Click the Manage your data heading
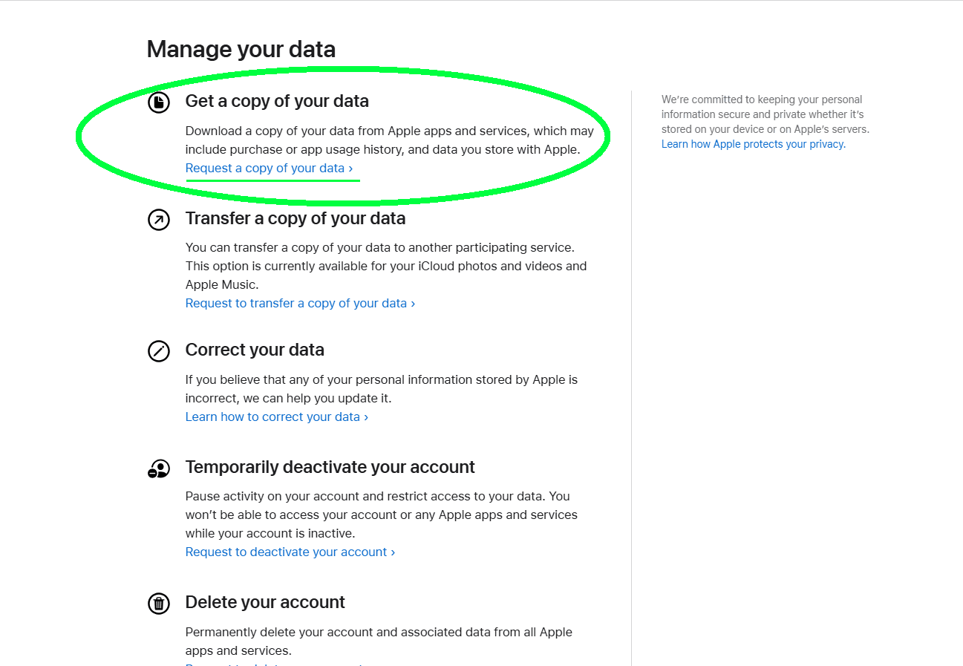The image size is (963, 666). click(x=241, y=49)
